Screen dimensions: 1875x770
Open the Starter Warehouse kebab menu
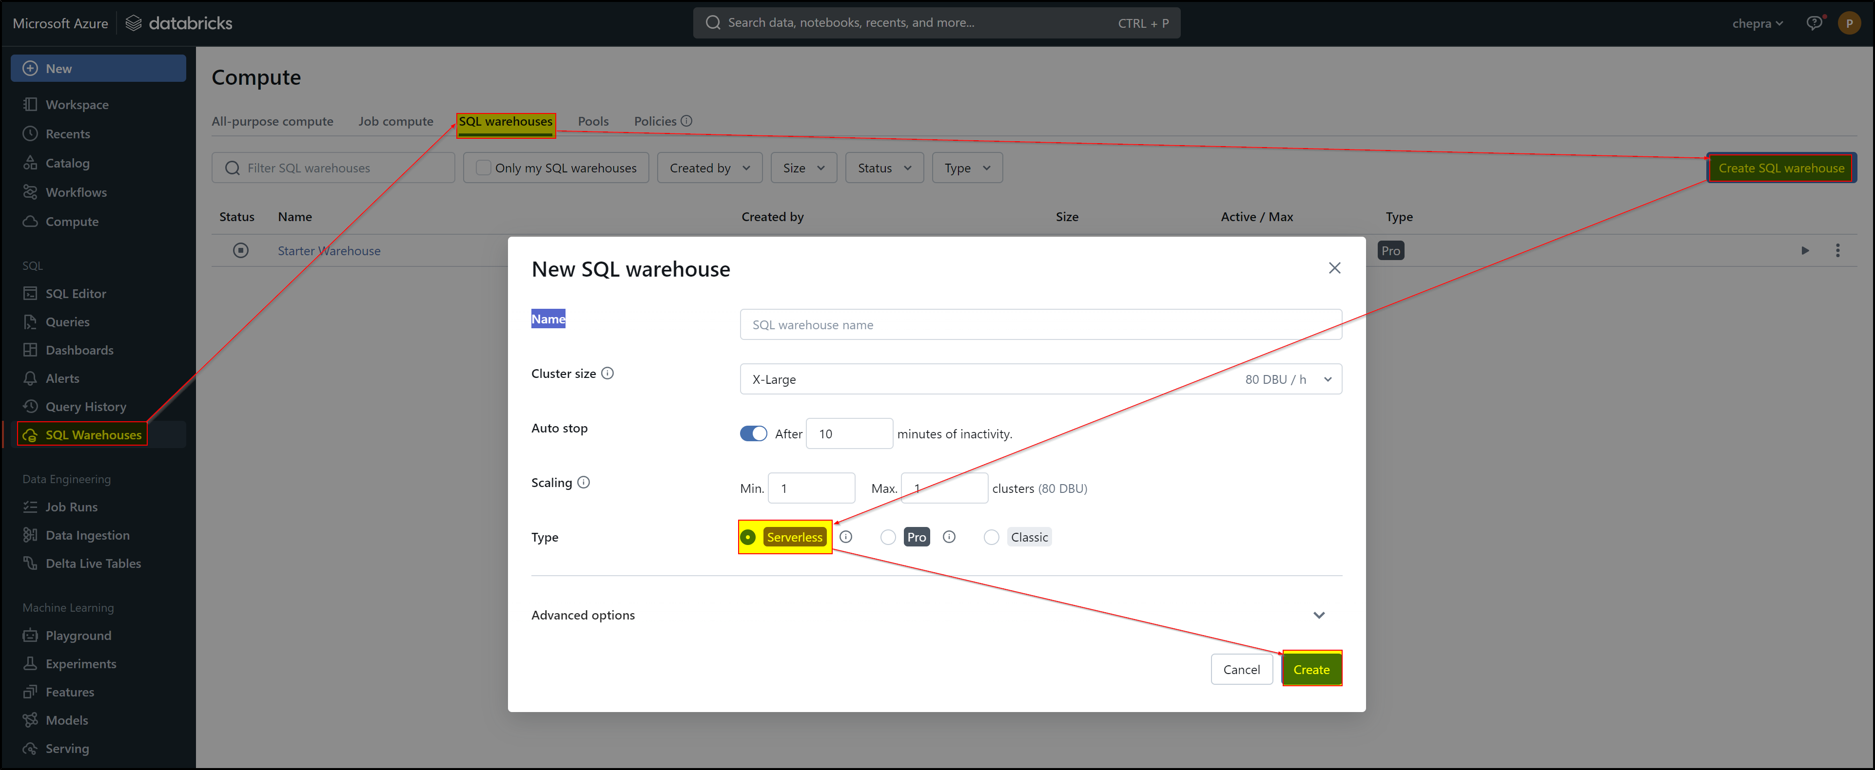click(x=1838, y=251)
